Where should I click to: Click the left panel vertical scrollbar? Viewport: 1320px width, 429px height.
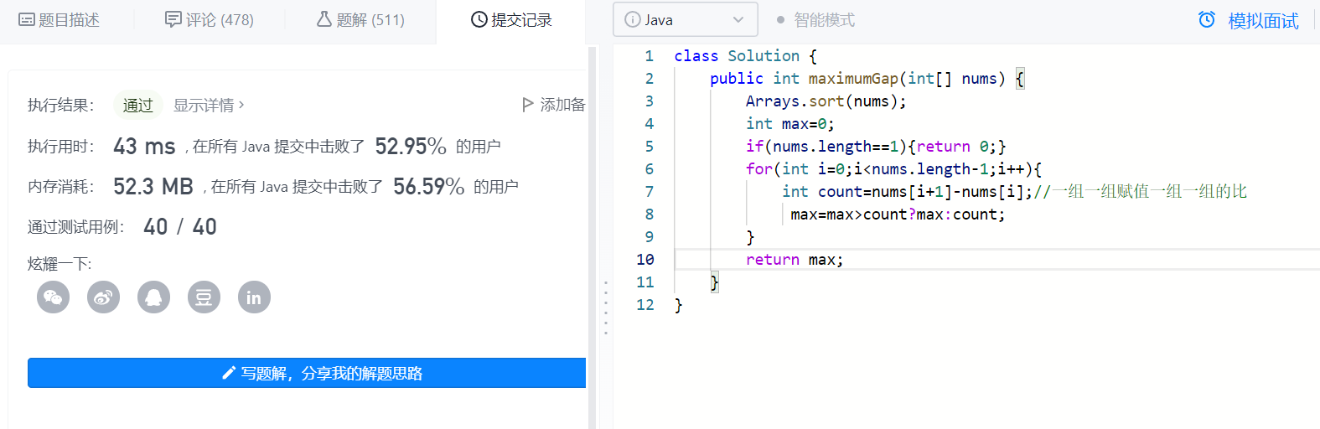(592, 238)
